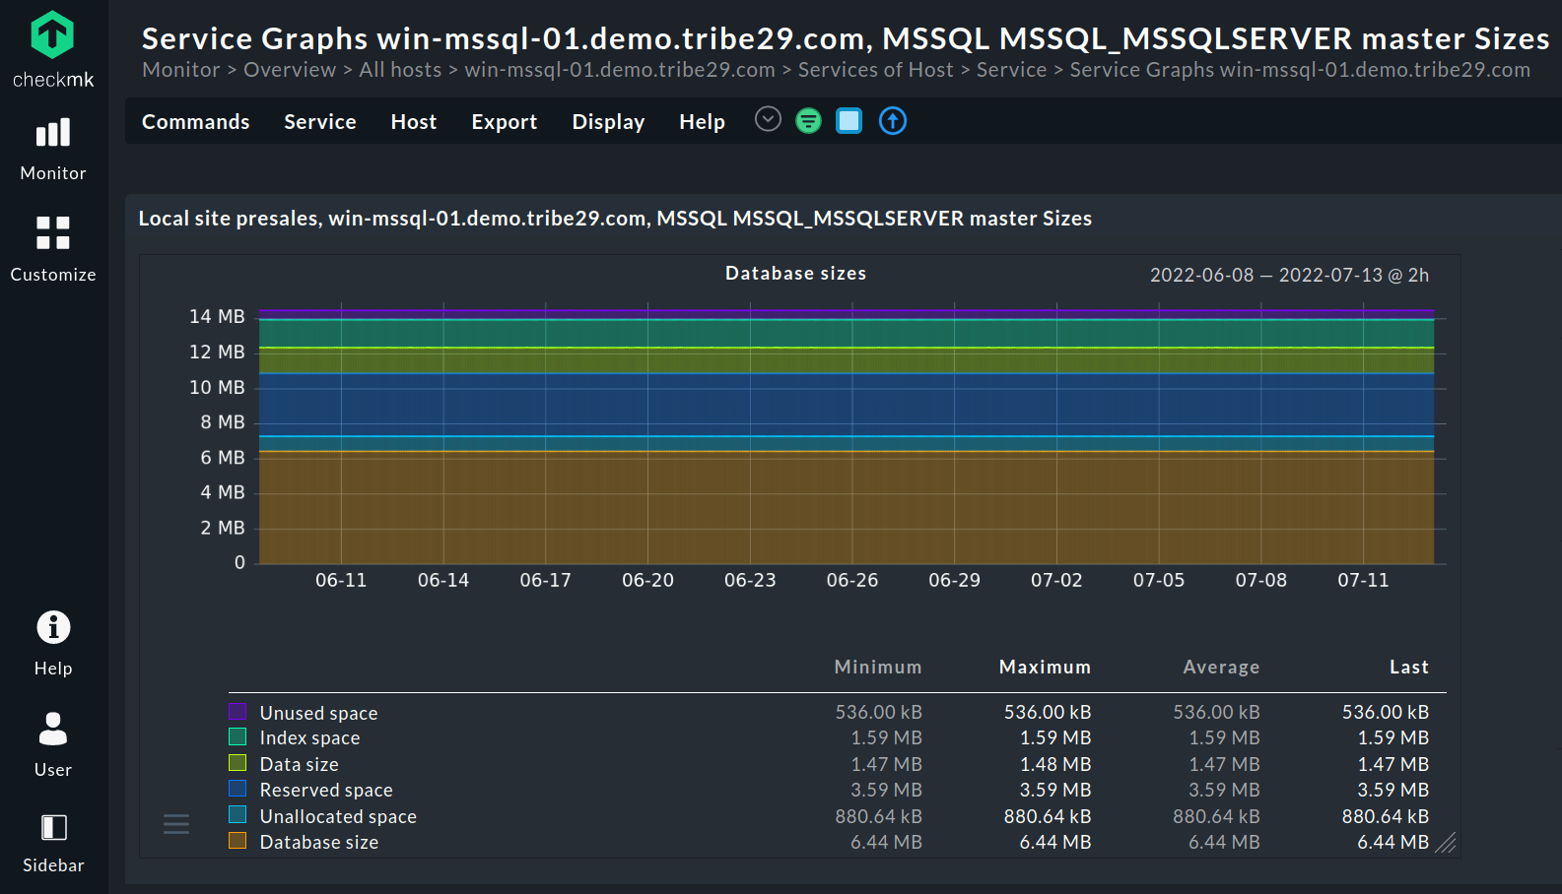1562x894 pixels.
Task: Click the Index space teal swatch
Action: [238, 736]
